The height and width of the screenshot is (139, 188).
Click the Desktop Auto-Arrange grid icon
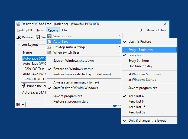(49, 47)
